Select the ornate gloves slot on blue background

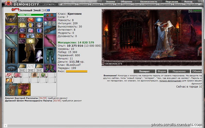point(50,30)
